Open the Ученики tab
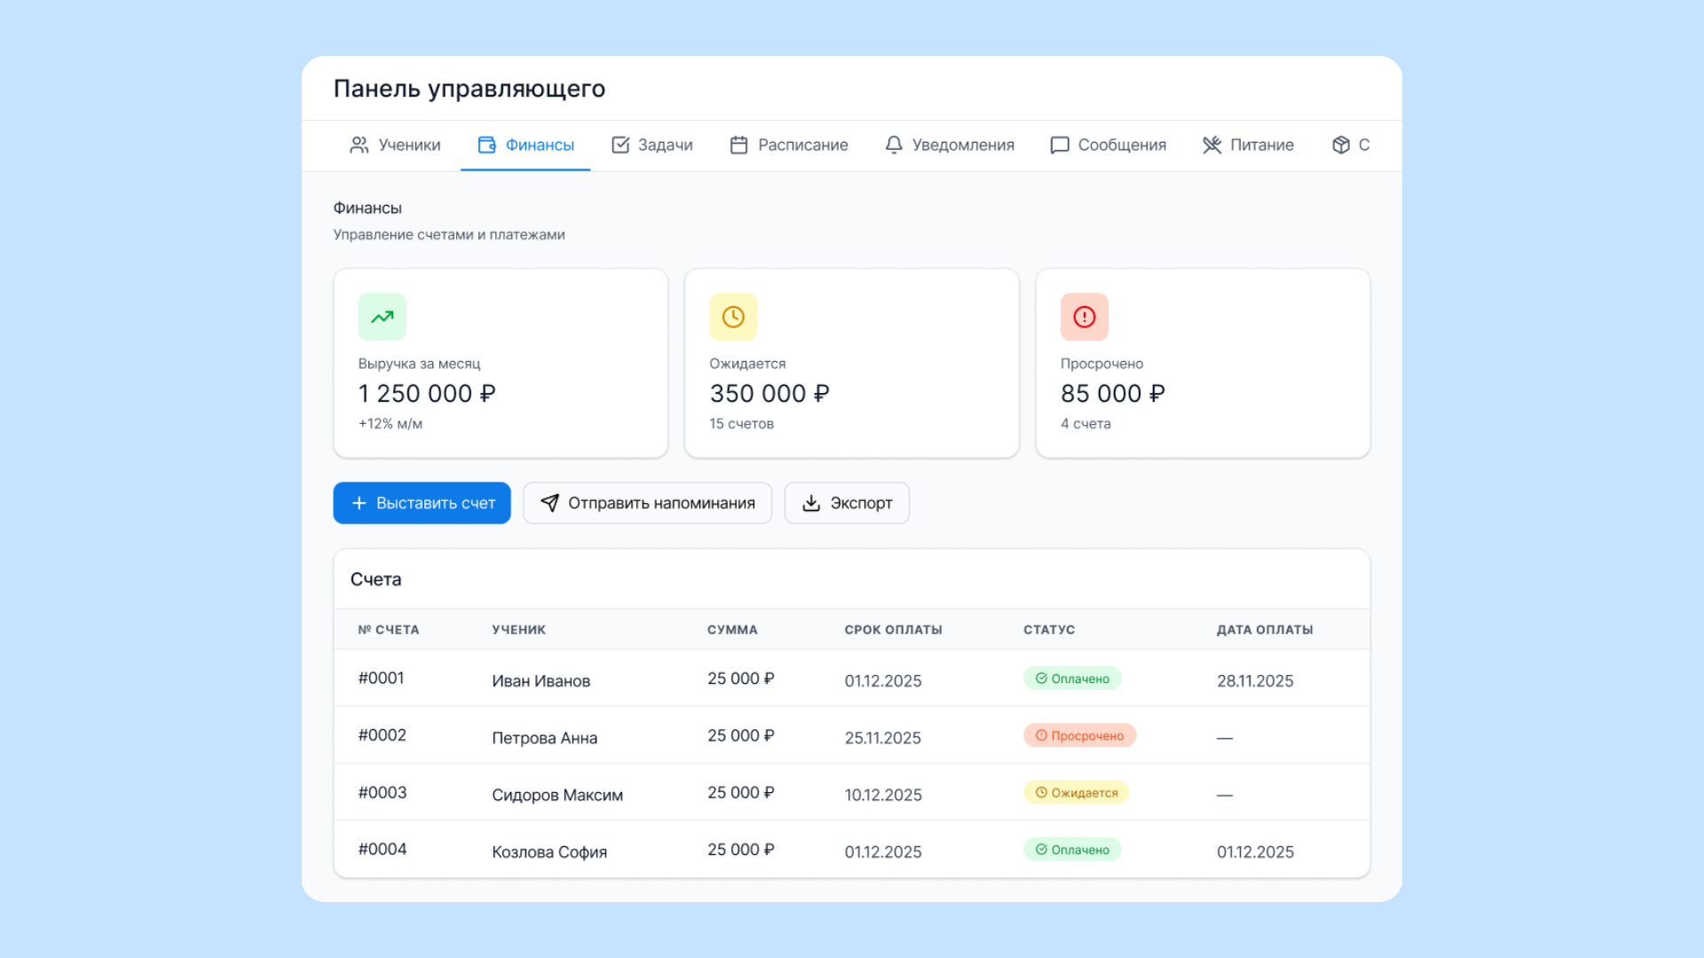The image size is (1704, 958). point(395,145)
